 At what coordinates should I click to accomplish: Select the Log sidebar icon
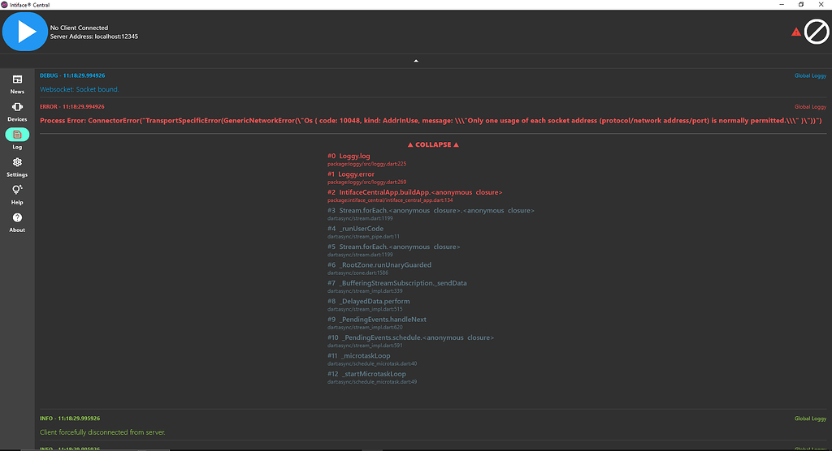pos(17,136)
